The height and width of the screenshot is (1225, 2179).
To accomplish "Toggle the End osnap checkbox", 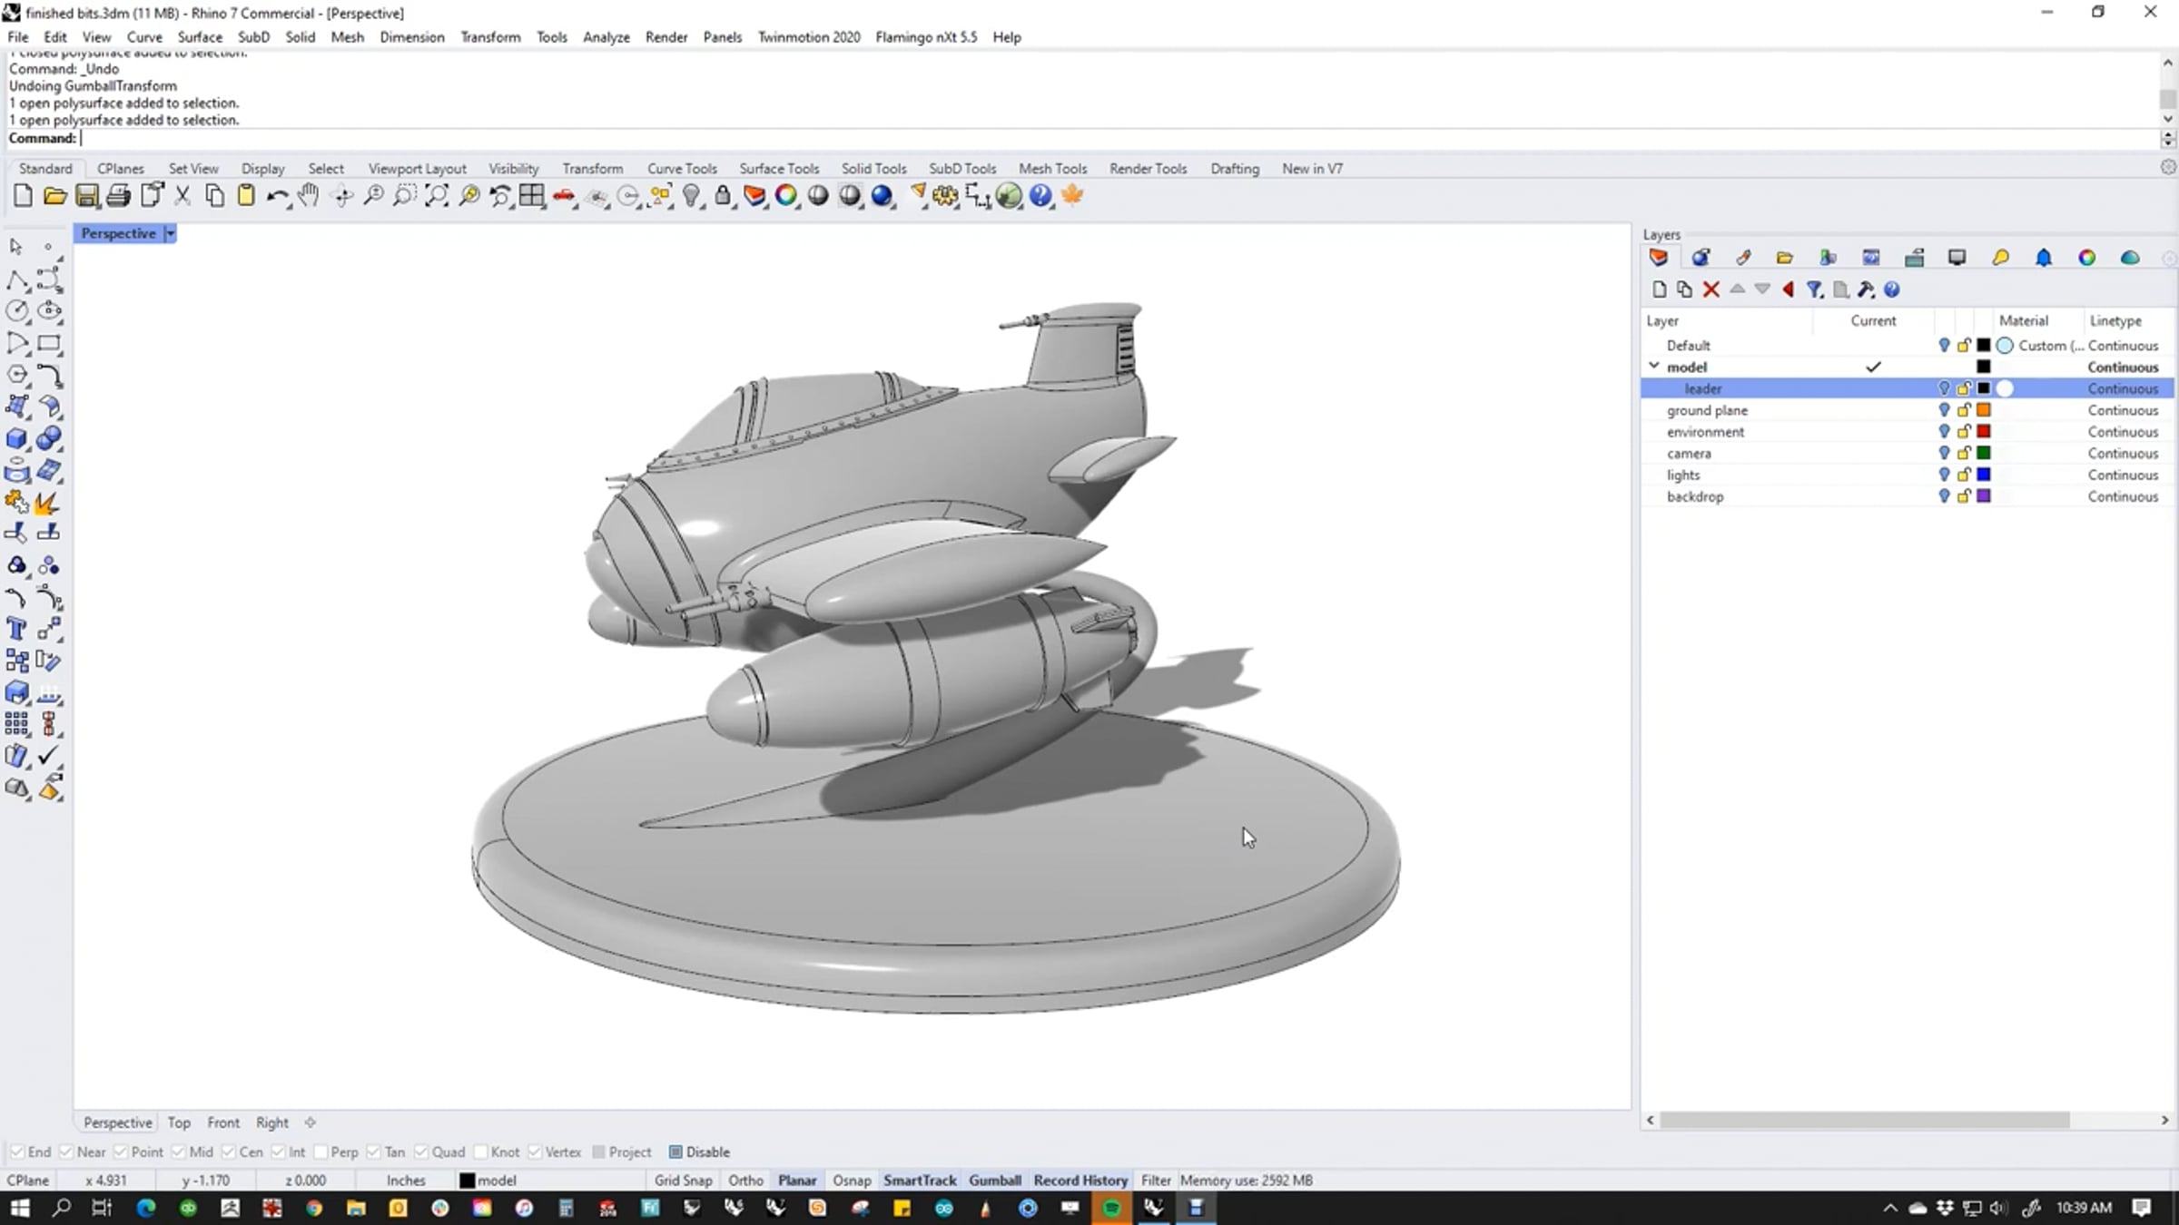I will pos(17,1151).
